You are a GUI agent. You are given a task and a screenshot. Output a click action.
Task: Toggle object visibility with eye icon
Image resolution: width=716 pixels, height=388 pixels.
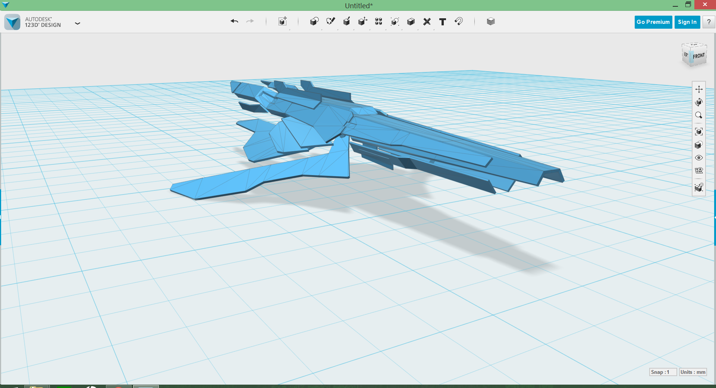pos(699,158)
